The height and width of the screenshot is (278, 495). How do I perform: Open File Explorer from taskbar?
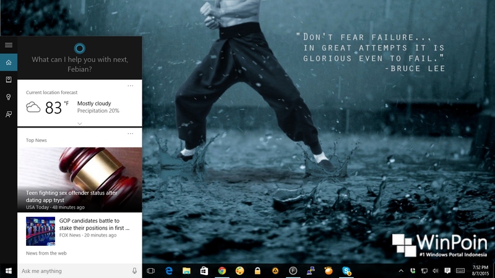click(187, 271)
